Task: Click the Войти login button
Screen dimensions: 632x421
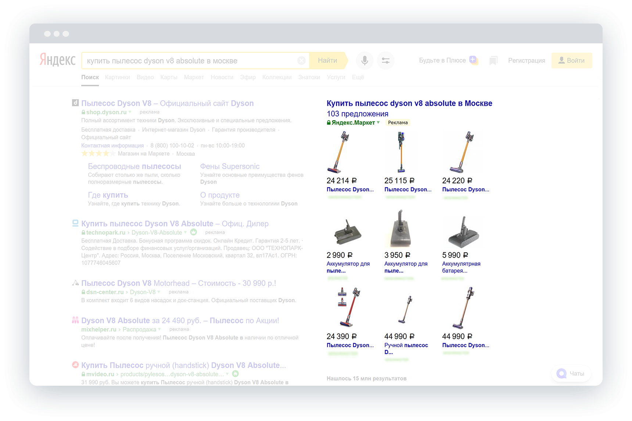Action: (x=572, y=61)
